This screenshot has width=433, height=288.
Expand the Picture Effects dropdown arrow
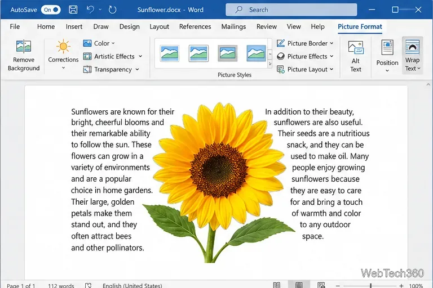[332, 56]
